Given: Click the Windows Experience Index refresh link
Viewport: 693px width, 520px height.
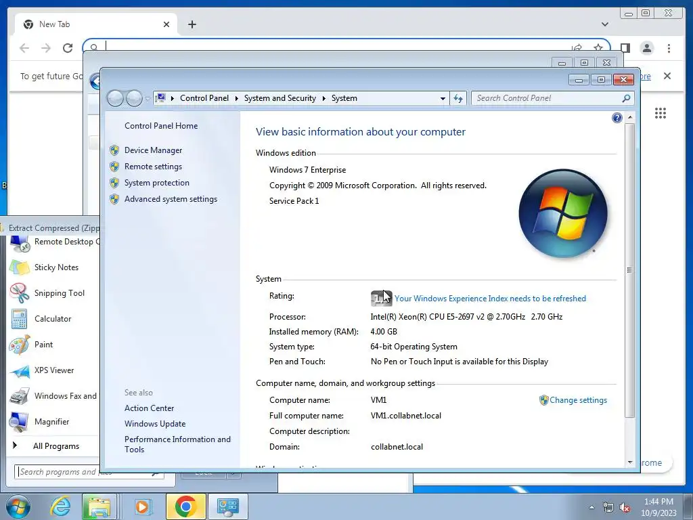Looking at the screenshot, I should click(490, 299).
